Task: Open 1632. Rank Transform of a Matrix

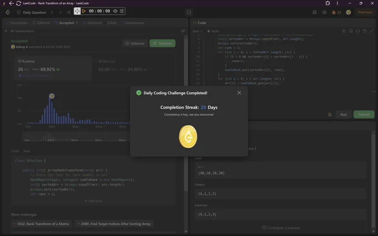Action: tap(41, 224)
